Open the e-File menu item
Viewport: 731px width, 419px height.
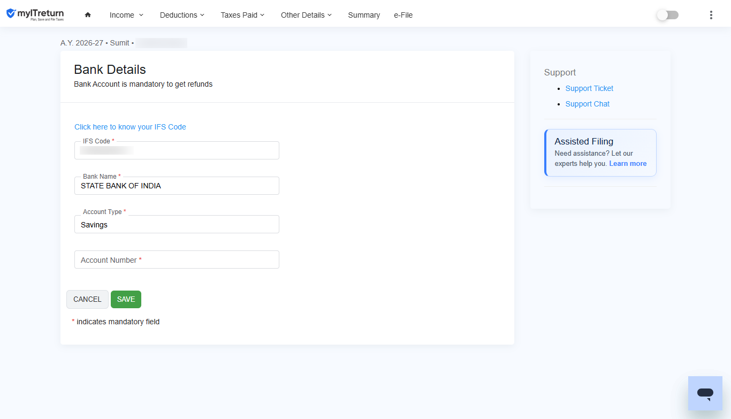click(x=403, y=15)
